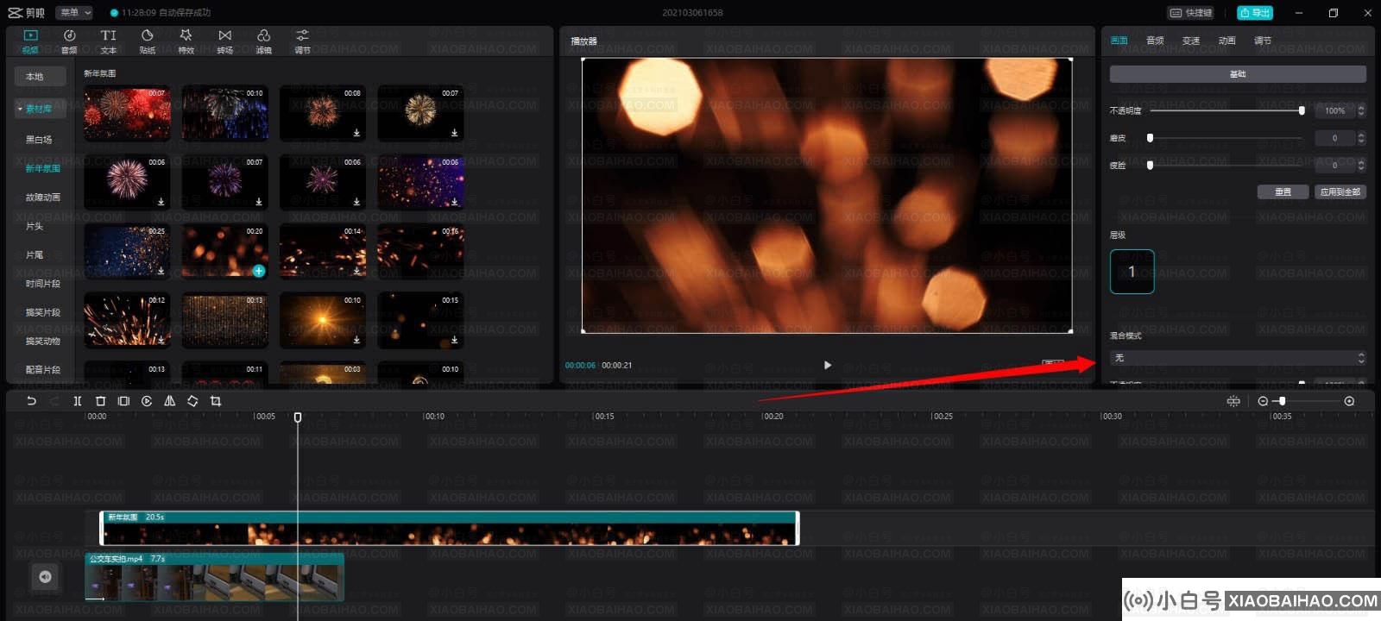
Task: Select the red fireworks 00:07 thumbnail
Action: [x=127, y=113]
